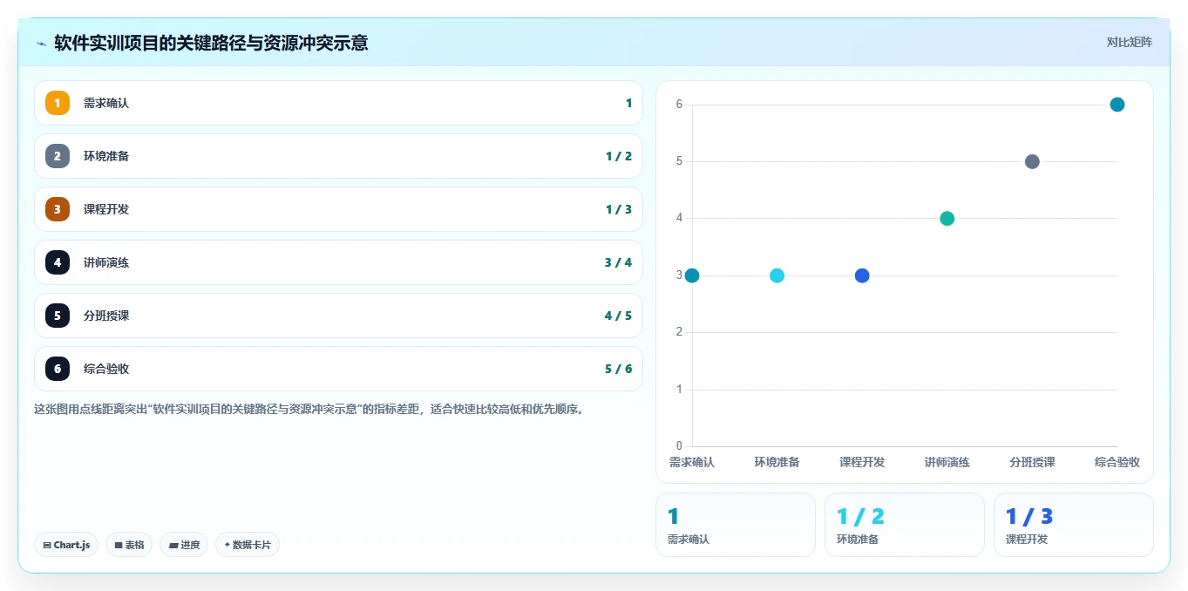This screenshot has width=1188, height=591.
Task: Select the 综合验收 list row
Action: (338, 369)
